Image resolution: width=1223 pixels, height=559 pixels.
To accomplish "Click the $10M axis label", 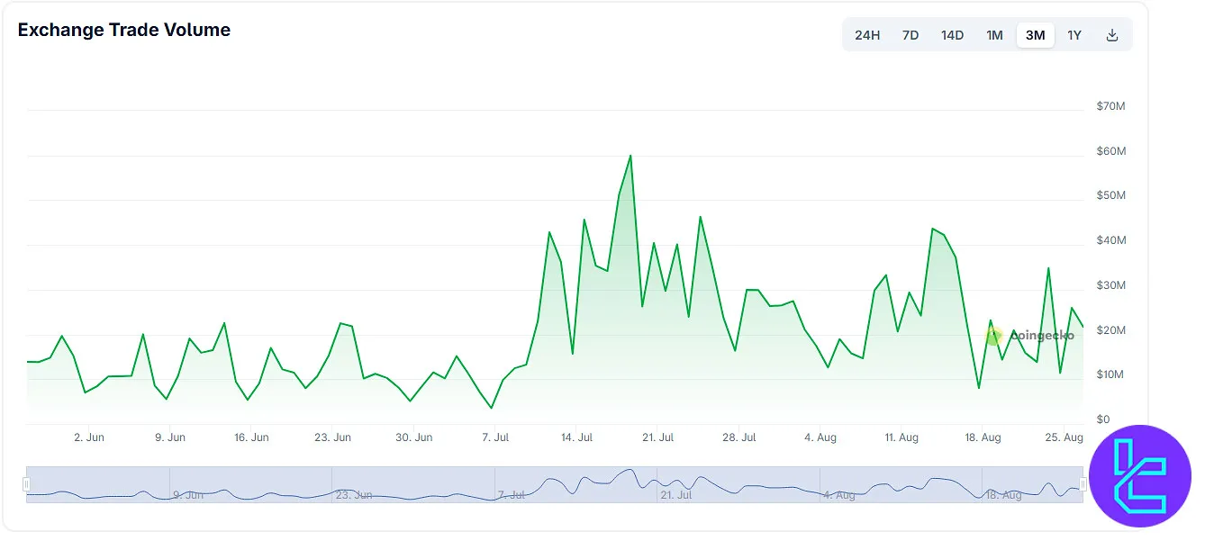I will coord(1110,374).
